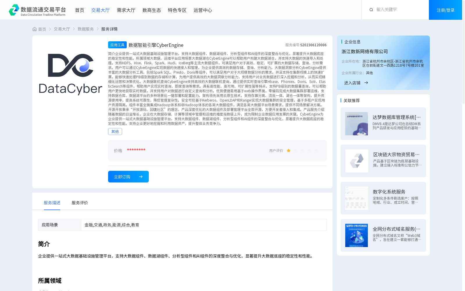Click the home icon in breadcrumb
Image resolution: width=465 pixels, height=291 pixels.
coord(35,29)
